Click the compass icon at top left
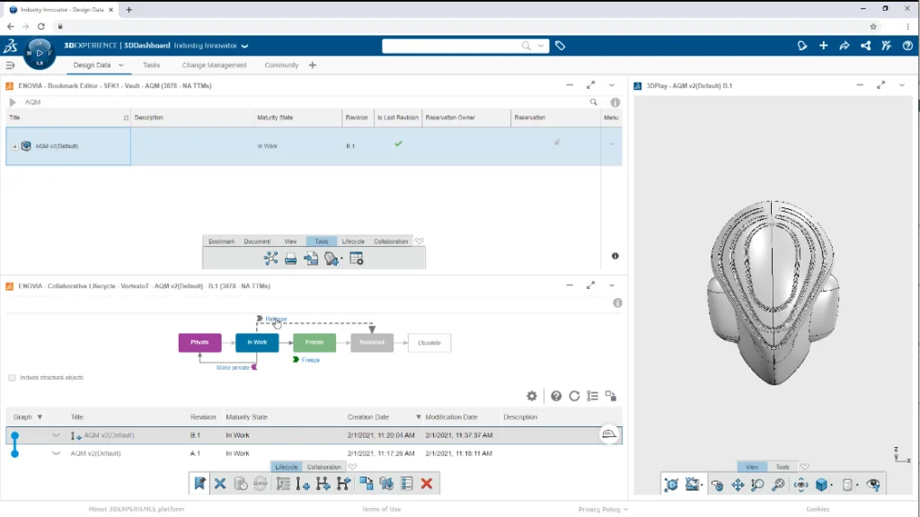This screenshot has width=920, height=517. (39, 52)
